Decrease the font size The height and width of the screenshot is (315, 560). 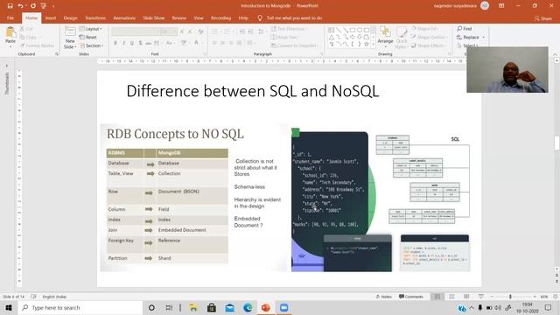click(191, 31)
